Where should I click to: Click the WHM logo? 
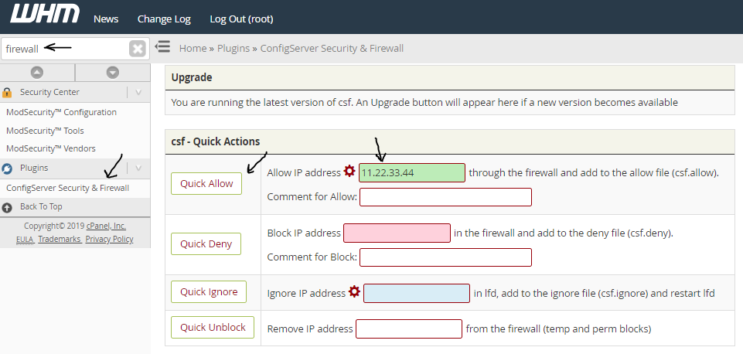click(45, 13)
